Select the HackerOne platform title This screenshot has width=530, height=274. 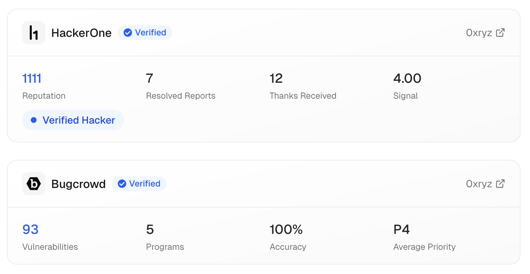81,33
